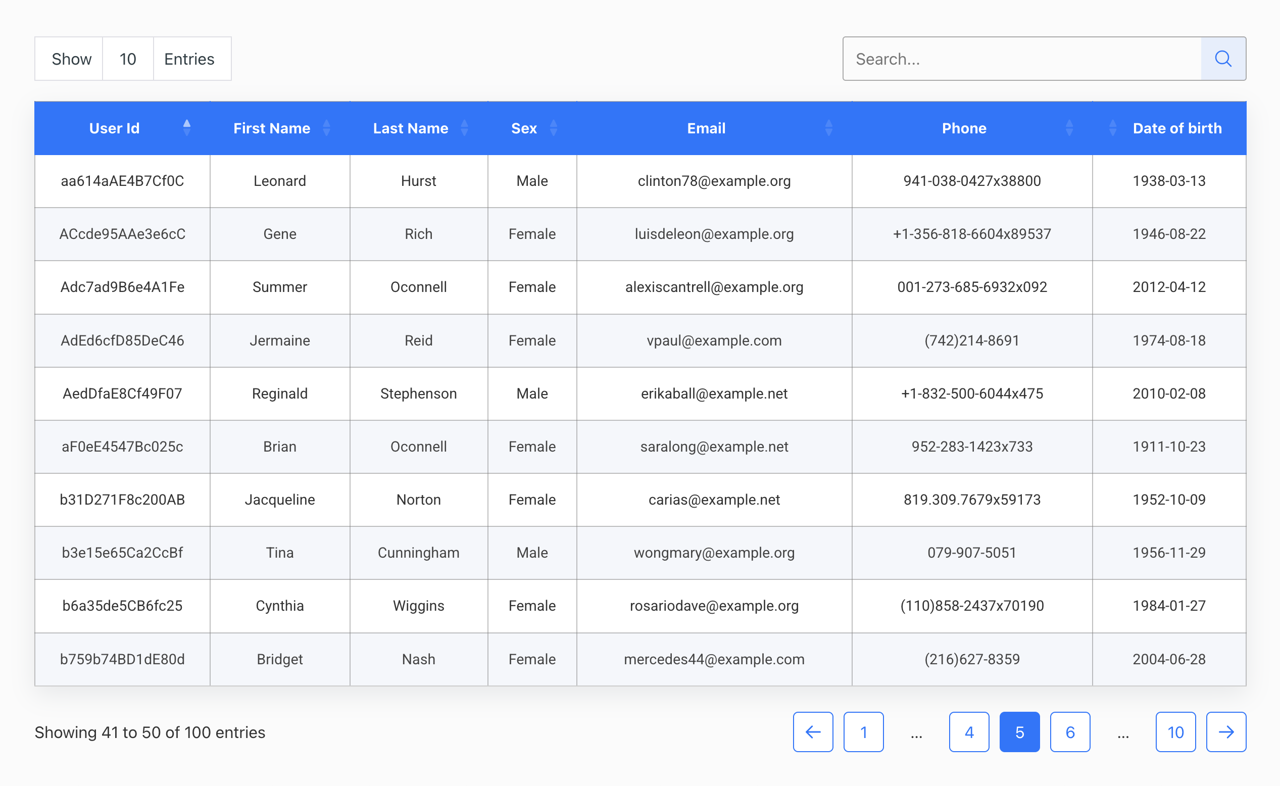Jump to pagination page 1
1280x786 pixels.
(x=863, y=732)
